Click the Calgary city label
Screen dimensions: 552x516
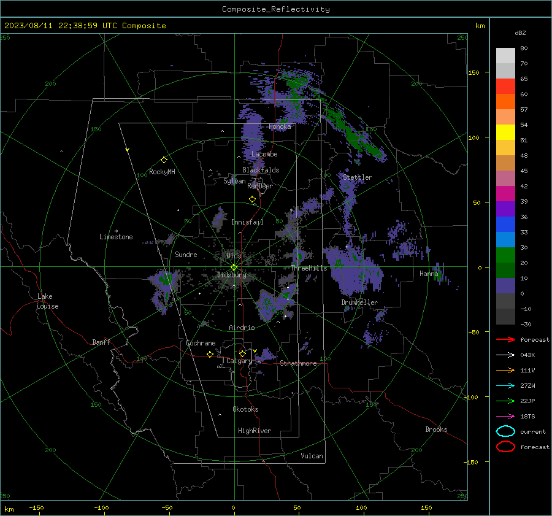[239, 361]
